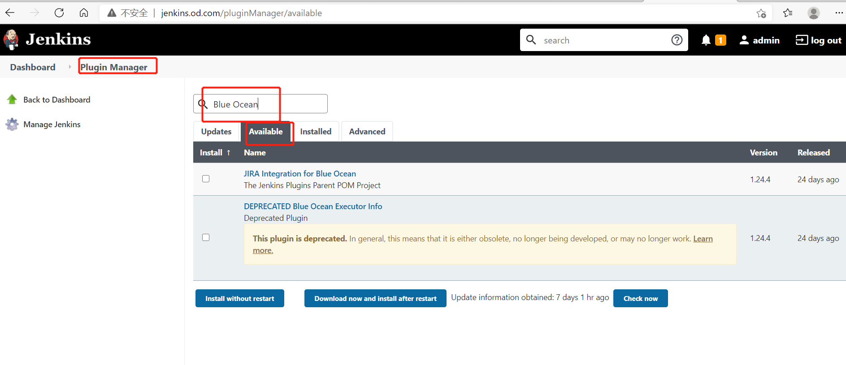This screenshot has width=846, height=365.
Task: Open the browser three-dot settings menu
Action: pyautogui.click(x=839, y=13)
